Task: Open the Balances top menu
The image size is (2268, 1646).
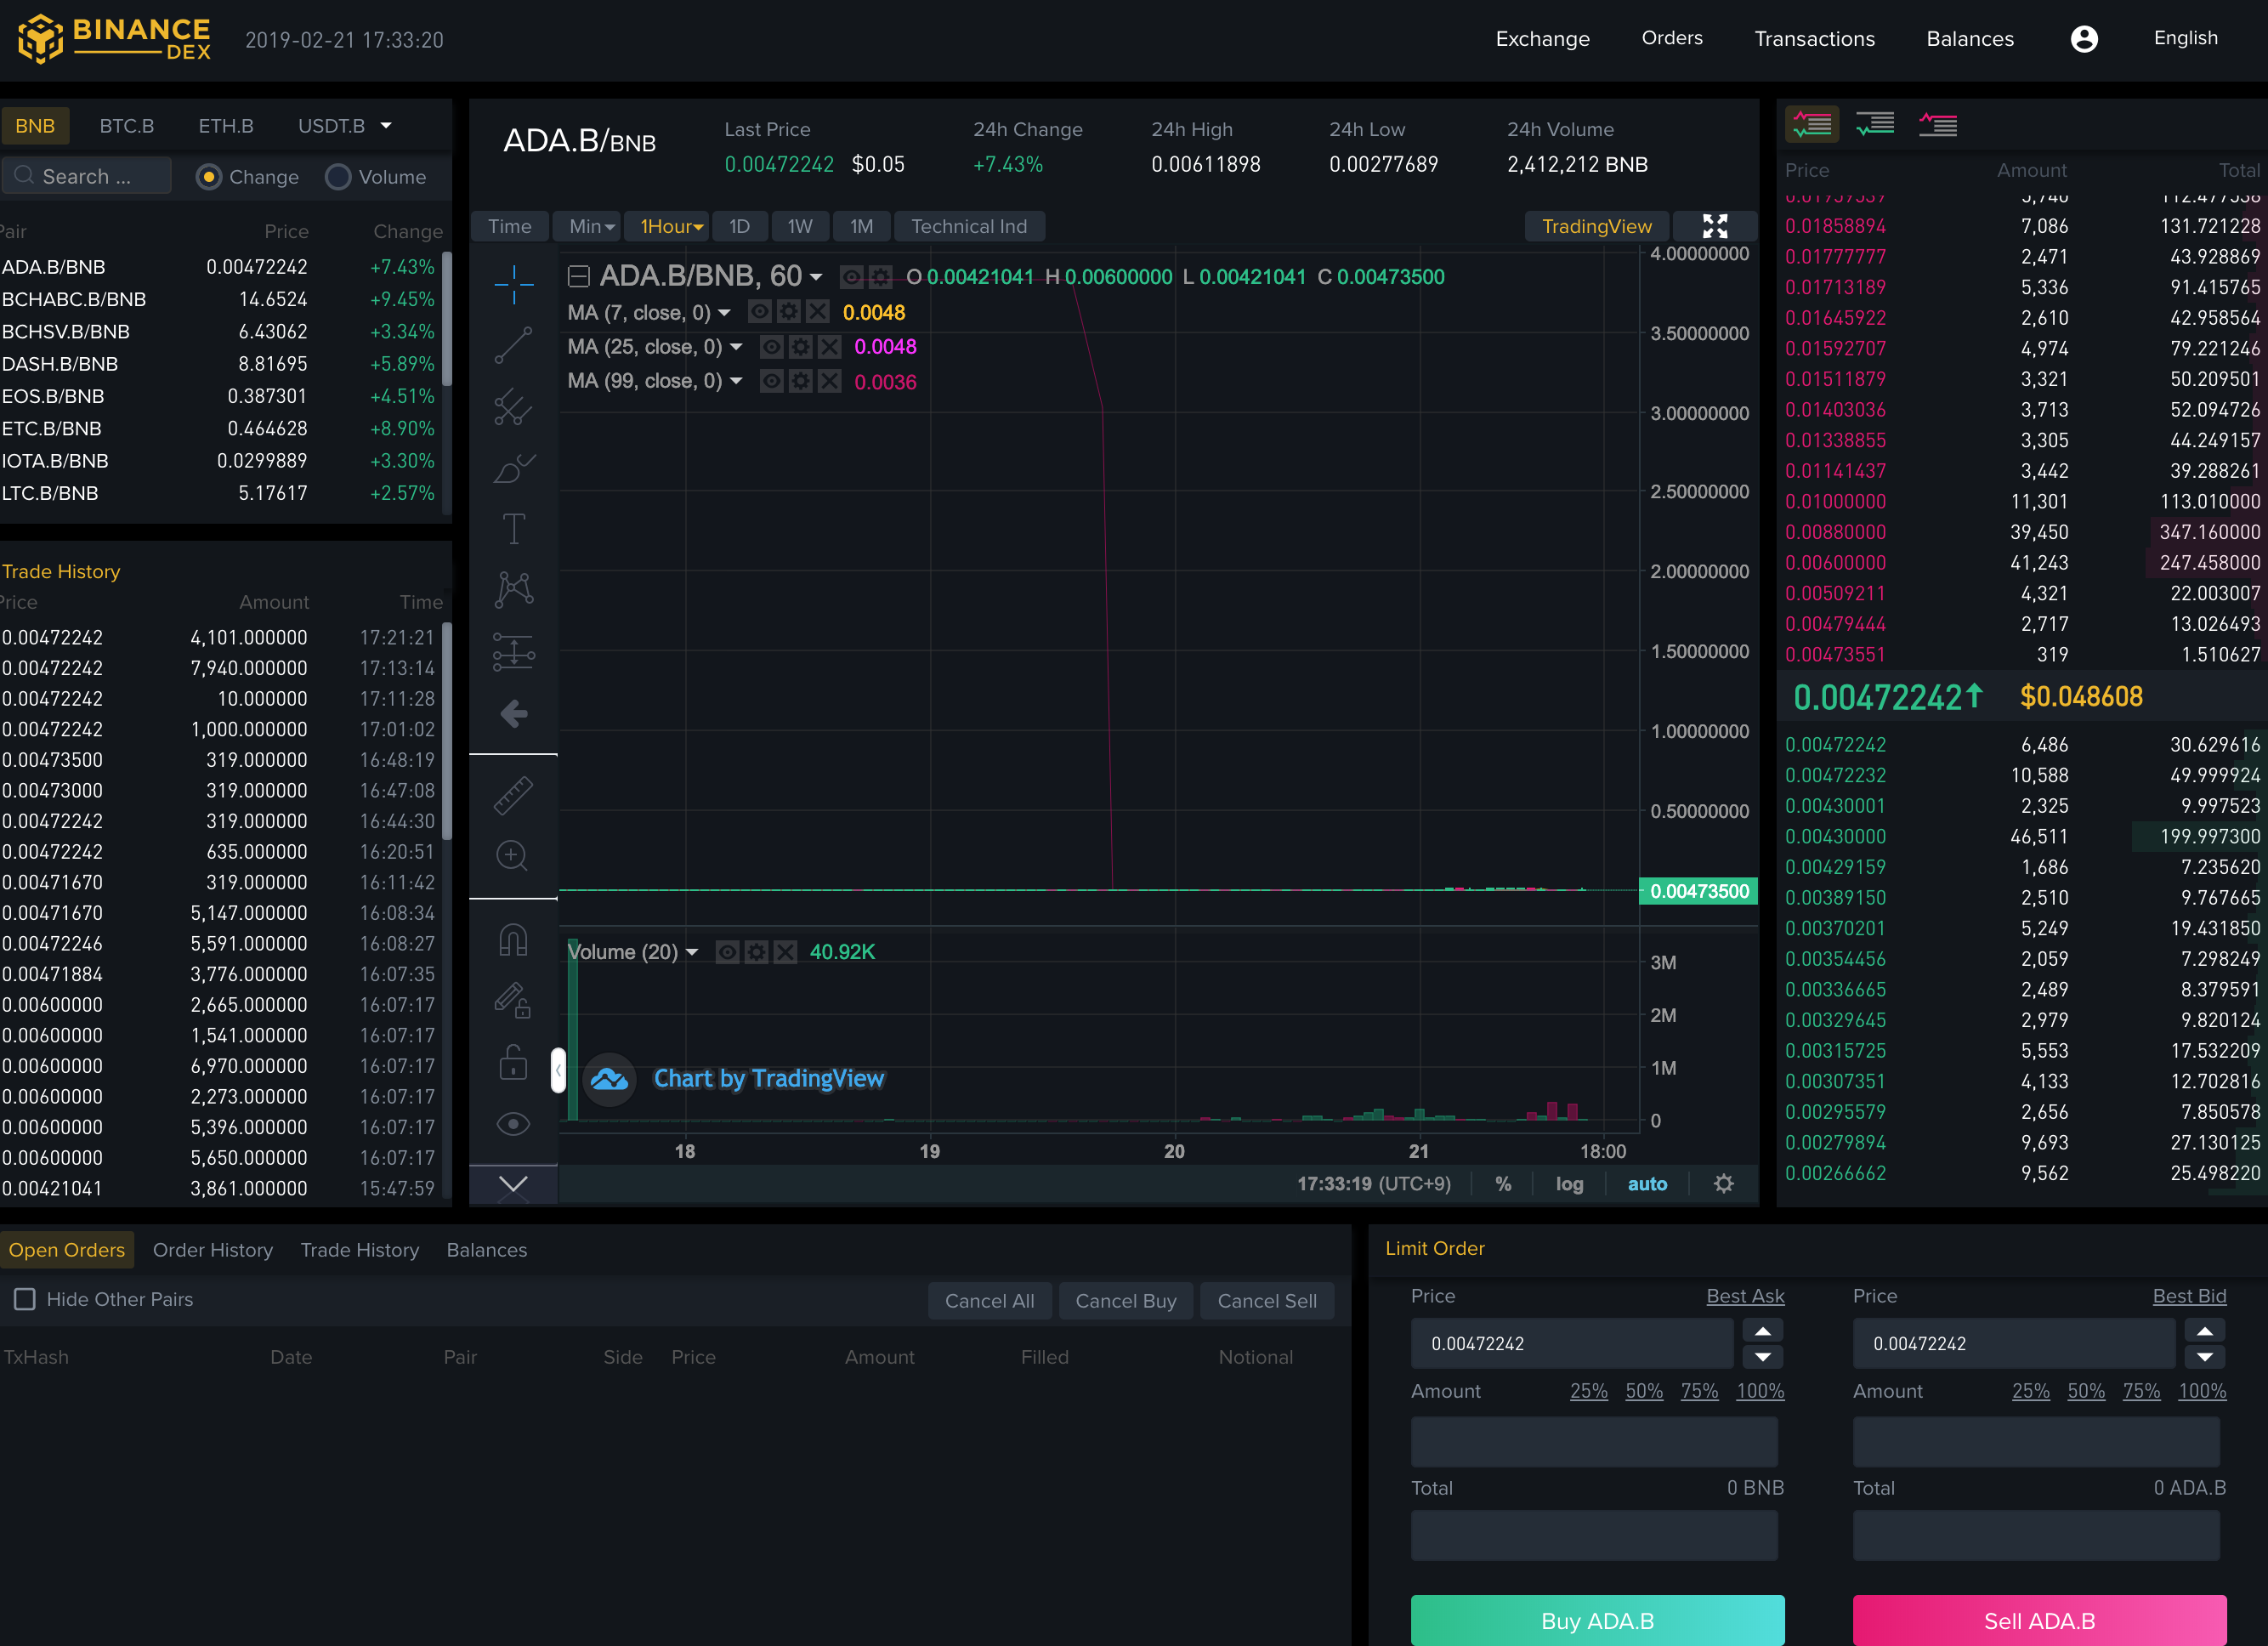Action: (1969, 39)
